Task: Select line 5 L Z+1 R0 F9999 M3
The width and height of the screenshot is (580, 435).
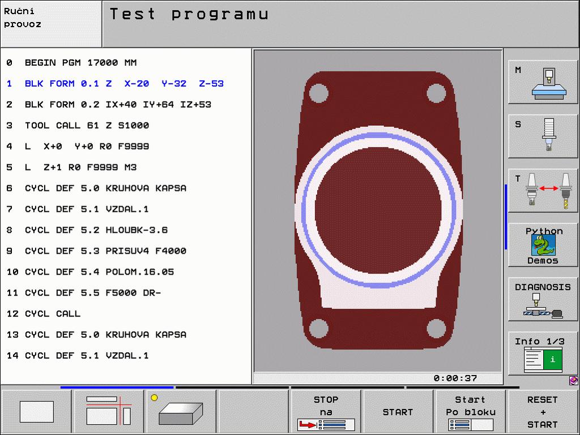Action: 126,167
